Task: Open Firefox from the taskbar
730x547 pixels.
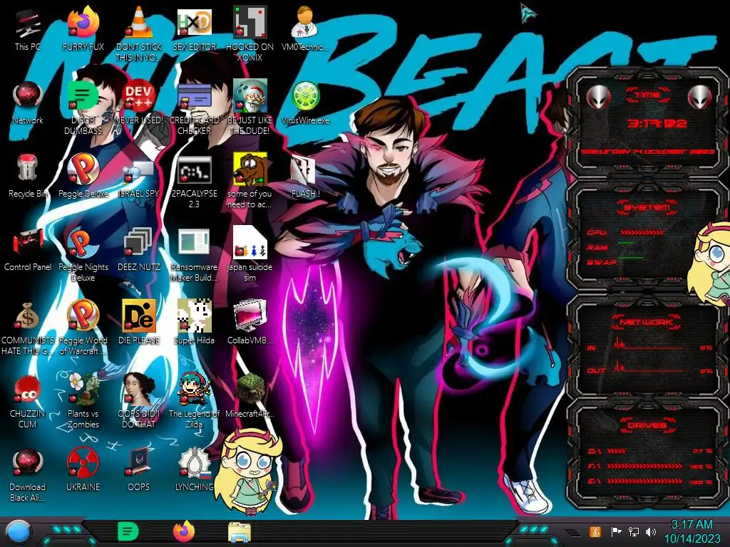Action: point(184,531)
